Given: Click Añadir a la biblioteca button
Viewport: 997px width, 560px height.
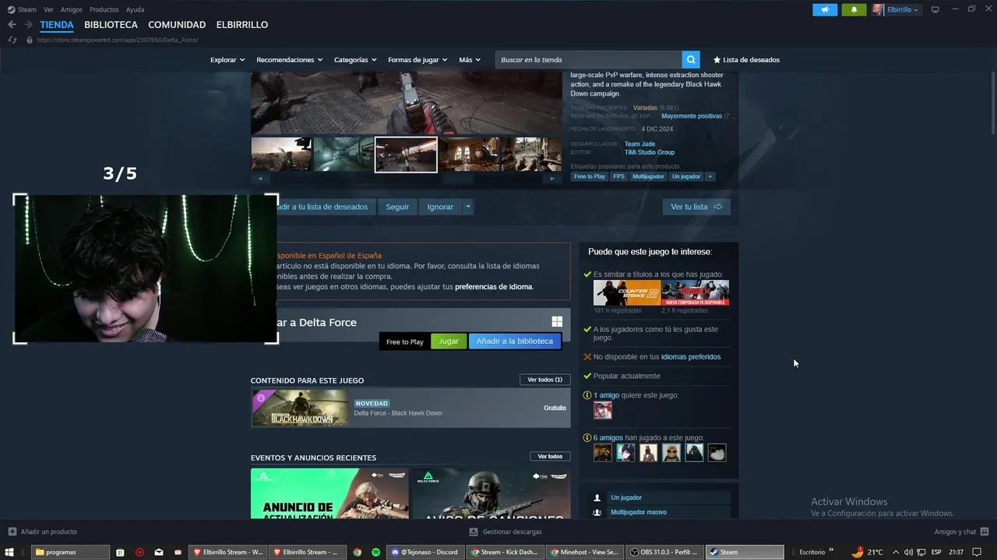Looking at the screenshot, I should click(x=514, y=341).
